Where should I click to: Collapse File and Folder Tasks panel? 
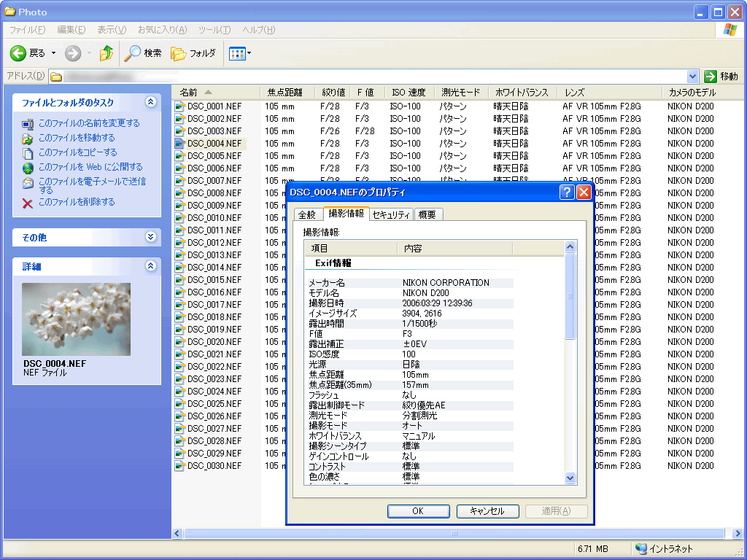tap(150, 102)
